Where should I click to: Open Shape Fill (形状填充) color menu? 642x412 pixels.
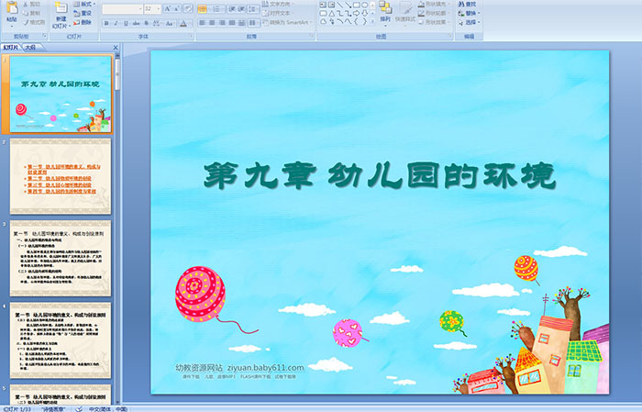[x=434, y=4]
